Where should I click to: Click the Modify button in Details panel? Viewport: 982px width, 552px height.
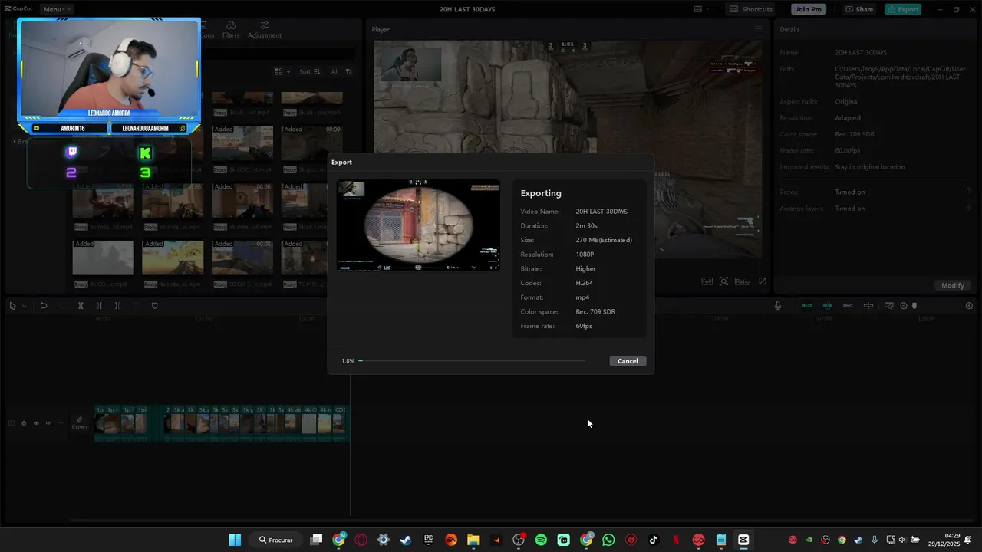[x=953, y=285]
